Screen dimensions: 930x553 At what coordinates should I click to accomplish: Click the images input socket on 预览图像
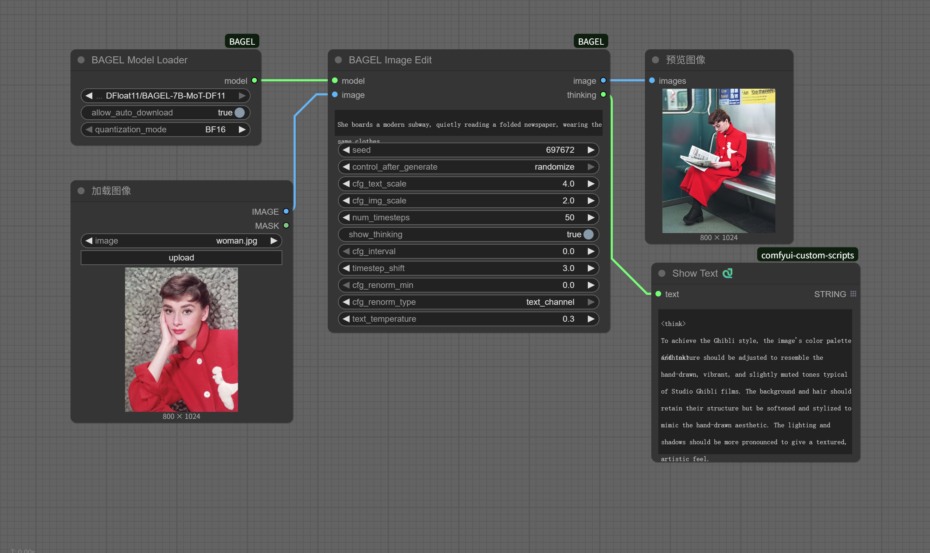pos(652,81)
